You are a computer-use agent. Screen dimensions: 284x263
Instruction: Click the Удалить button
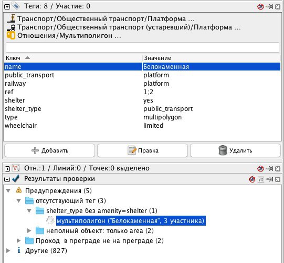[x=235, y=150]
